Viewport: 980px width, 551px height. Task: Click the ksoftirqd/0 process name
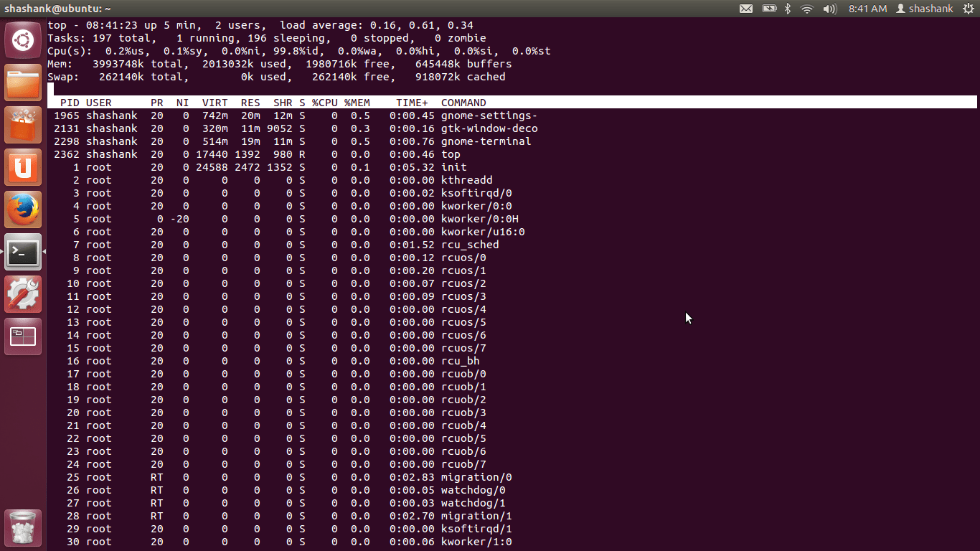click(476, 193)
